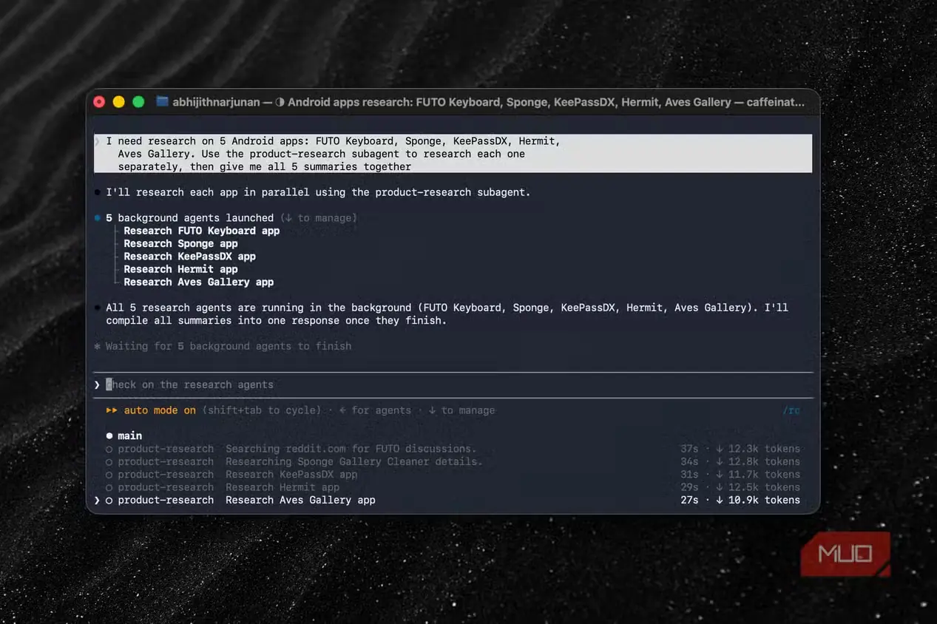937x624 pixels.
Task: Click the half-circle status icon in the window title
Action: click(280, 103)
